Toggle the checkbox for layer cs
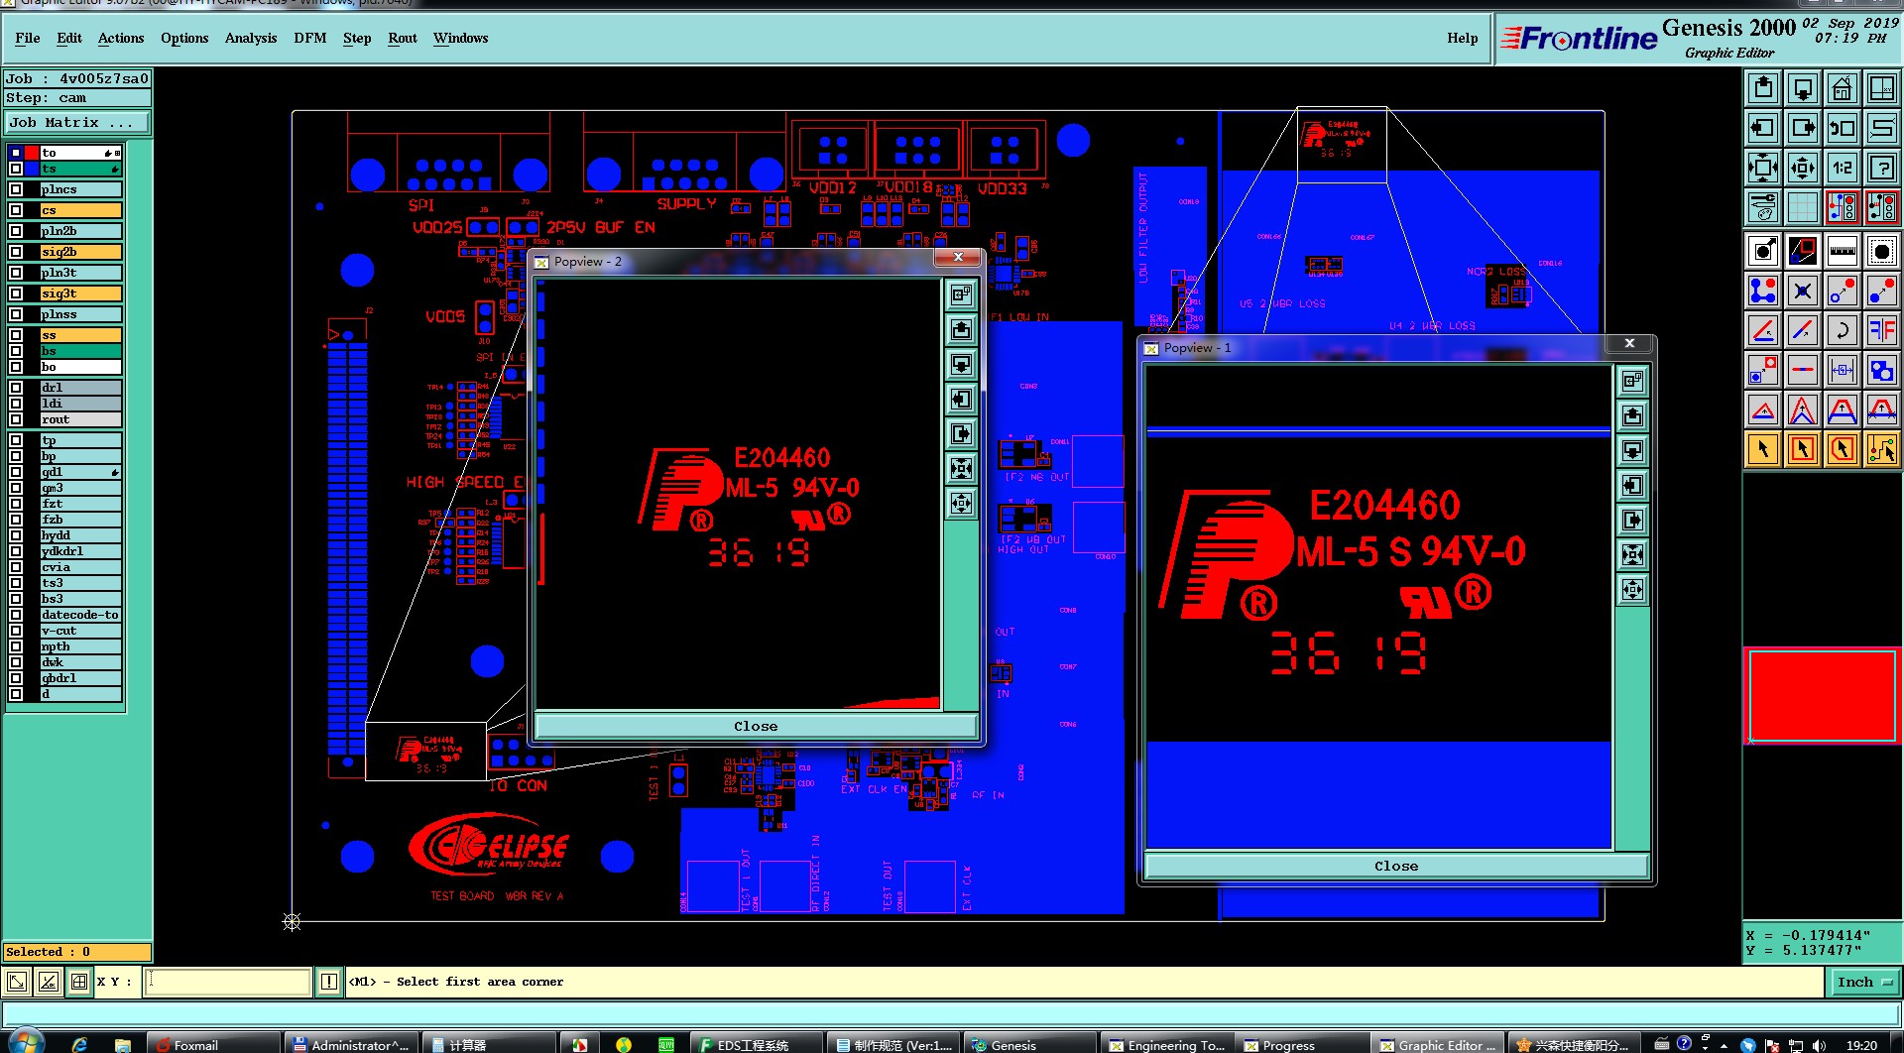Viewport: 1904px width, 1053px height. point(16,210)
